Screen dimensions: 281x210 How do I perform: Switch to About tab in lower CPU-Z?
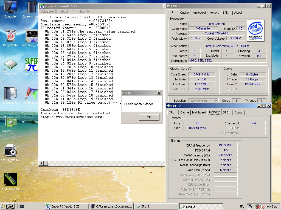click(238, 112)
